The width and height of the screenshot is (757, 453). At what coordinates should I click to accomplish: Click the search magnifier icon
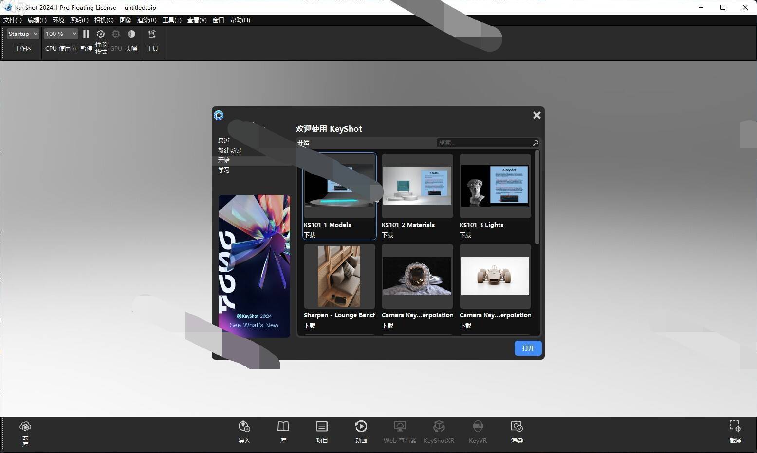535,143
